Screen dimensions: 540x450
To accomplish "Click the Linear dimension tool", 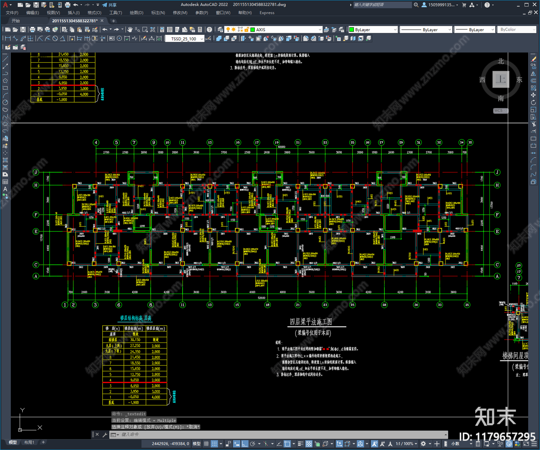I will coord(7,38).
